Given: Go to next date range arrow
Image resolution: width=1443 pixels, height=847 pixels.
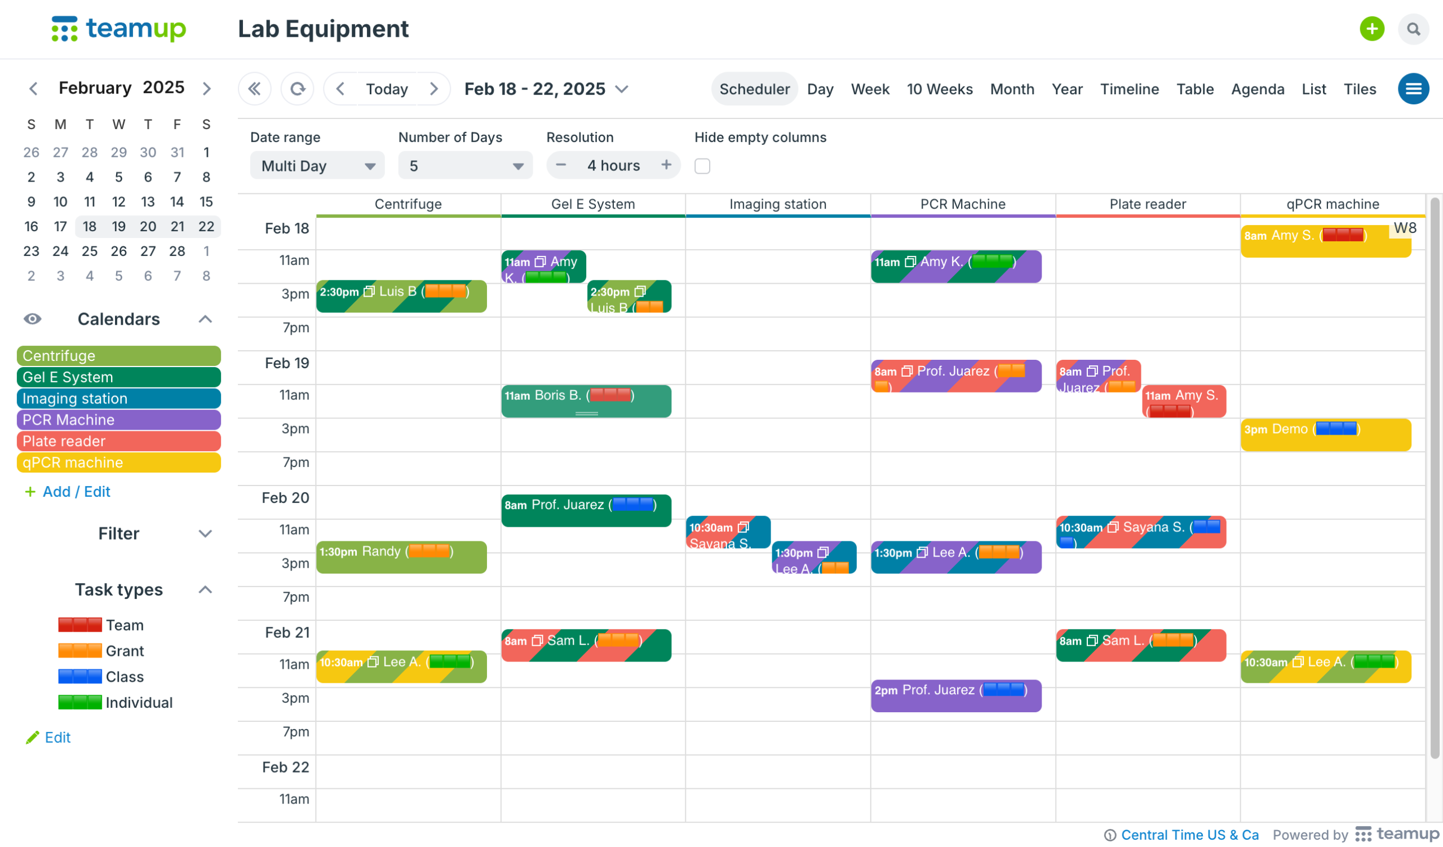Looking at the screenshot, I should (x=433, y=89).
